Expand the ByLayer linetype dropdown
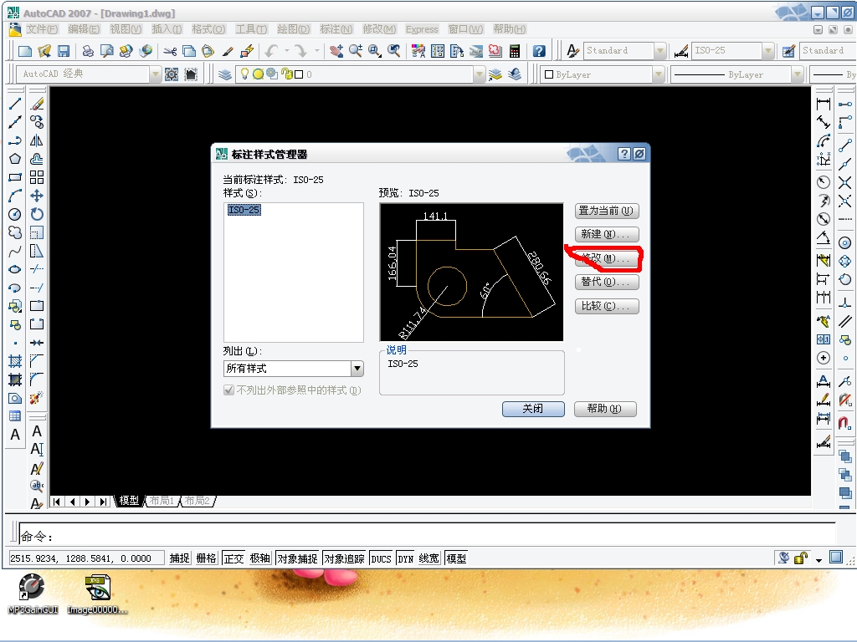This screenshot has height=642, width=857. point(798,74)
